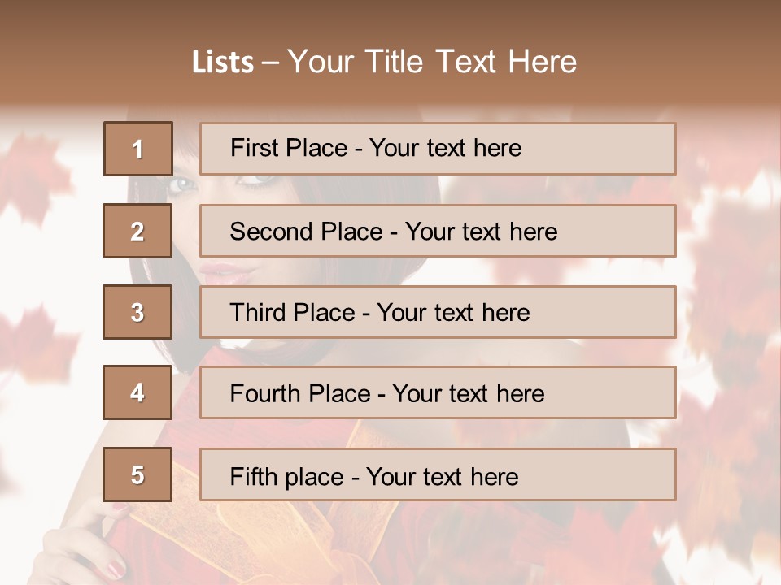This screenshot has height=585, width=781.
Task: Click 'Your Title Text Here' in heading
Action: [432, 62]
